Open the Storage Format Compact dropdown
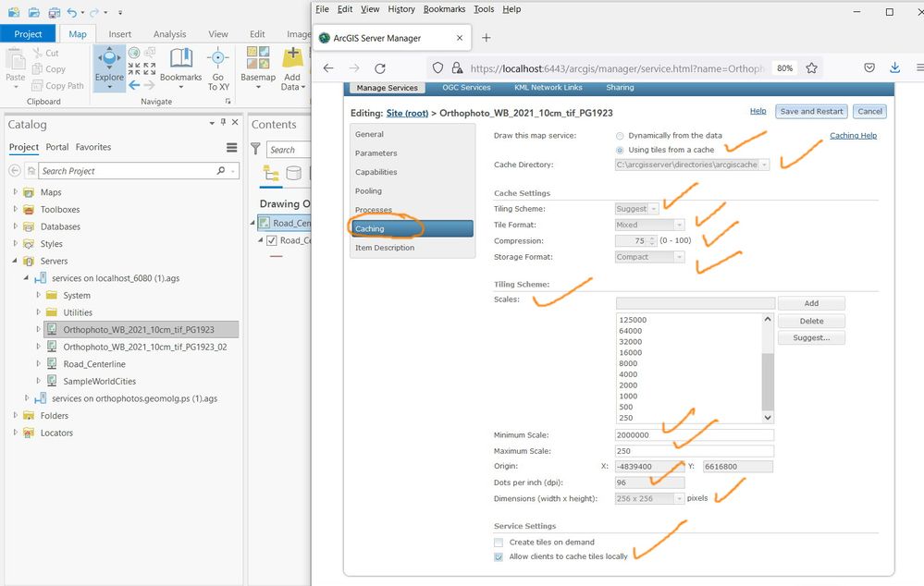924x586 pixels. click(x=680, y=257)
